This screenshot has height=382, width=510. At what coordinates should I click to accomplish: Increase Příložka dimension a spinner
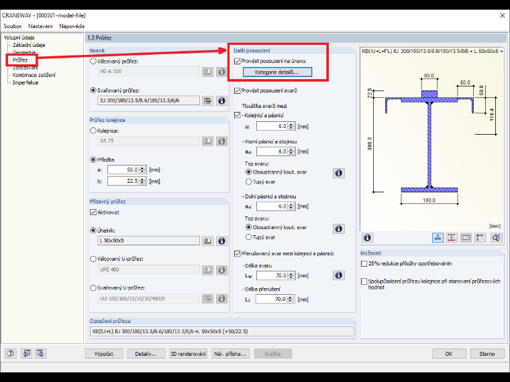click(142, 168)
